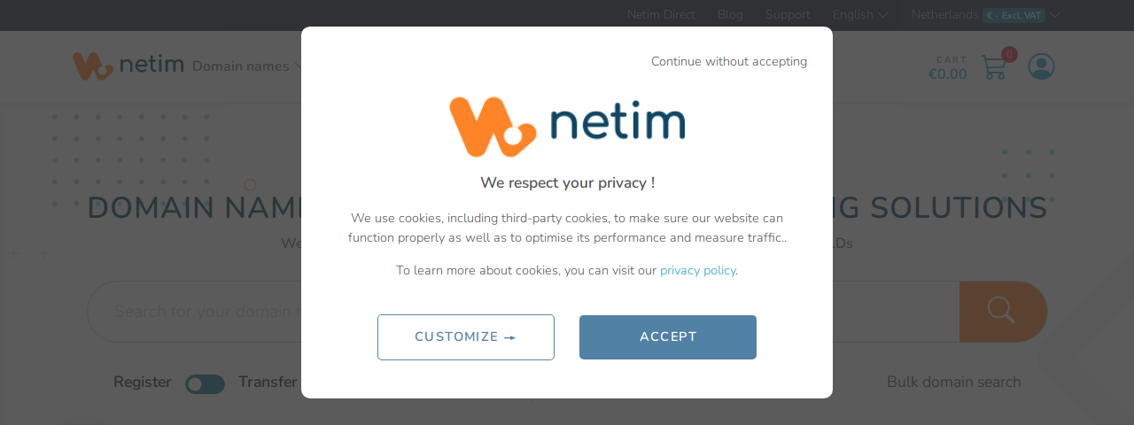
Task: Choose Continue without accepting
Action: click(x=729, y=62)
